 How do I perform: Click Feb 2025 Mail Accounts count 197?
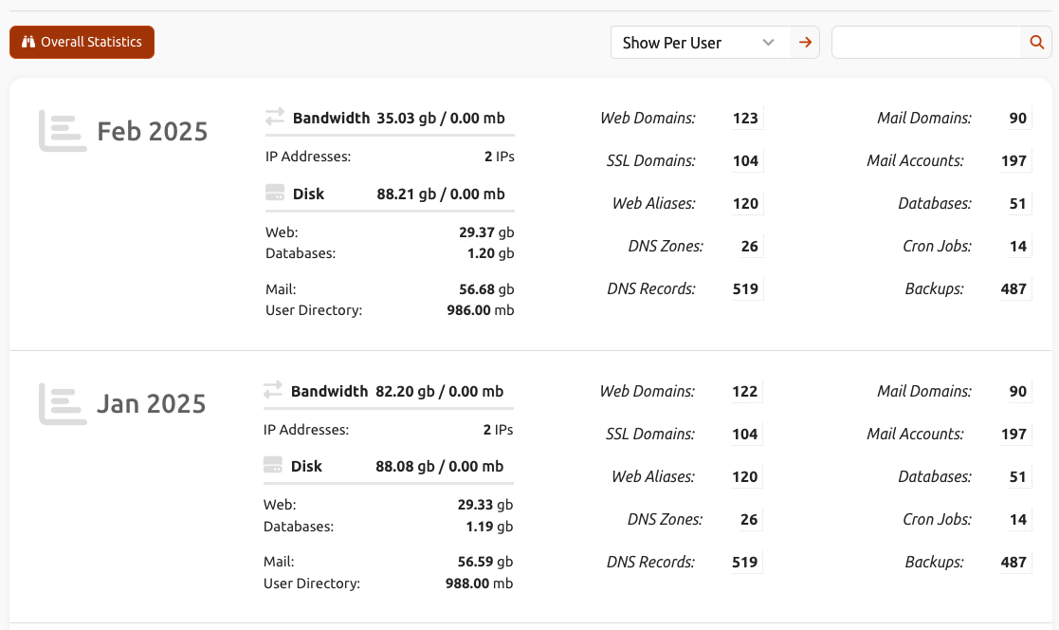1013,161
